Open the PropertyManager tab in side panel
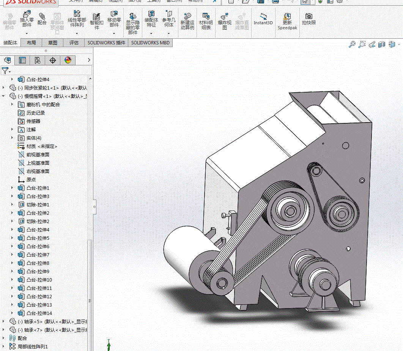This screenshot has height=351, width=403. (x=22, y=60)
